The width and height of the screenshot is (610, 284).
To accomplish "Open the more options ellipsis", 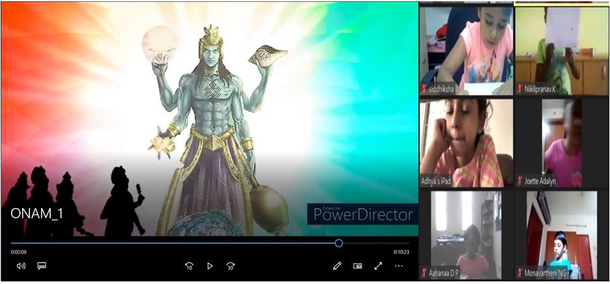I will coord(398,266).
